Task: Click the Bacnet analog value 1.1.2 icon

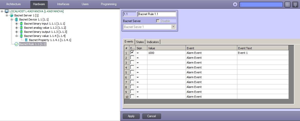Action: coord(21,28)
